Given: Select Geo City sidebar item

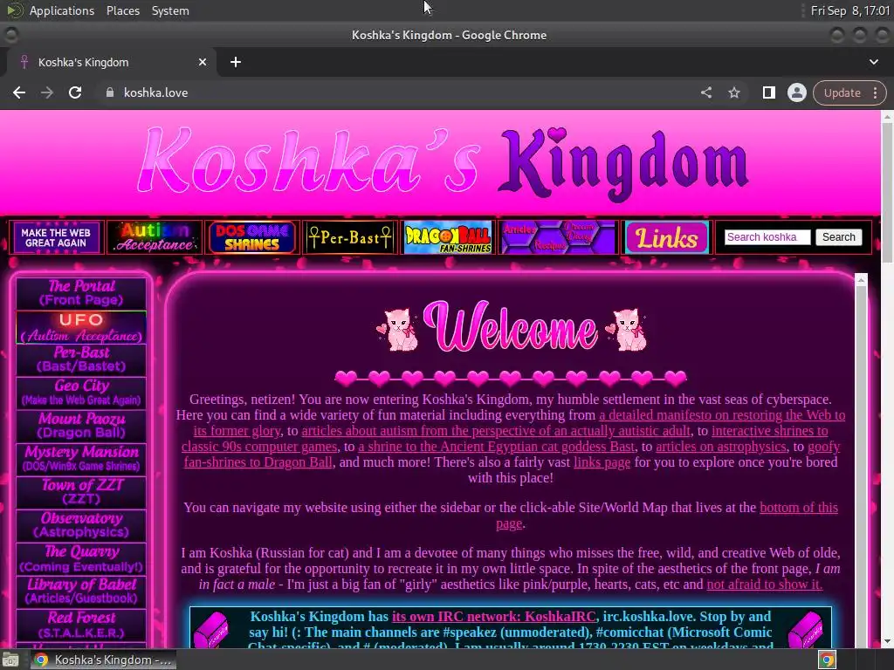Looking at the screenshot, I should point(81,393).
